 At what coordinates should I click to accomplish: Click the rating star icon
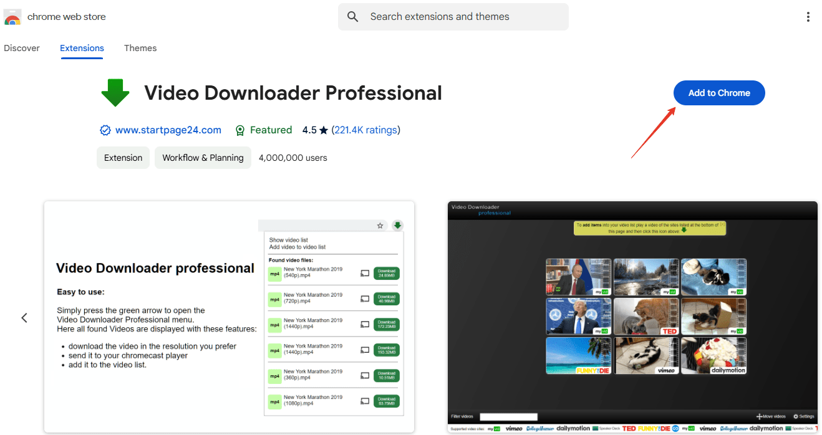(323, 130)
